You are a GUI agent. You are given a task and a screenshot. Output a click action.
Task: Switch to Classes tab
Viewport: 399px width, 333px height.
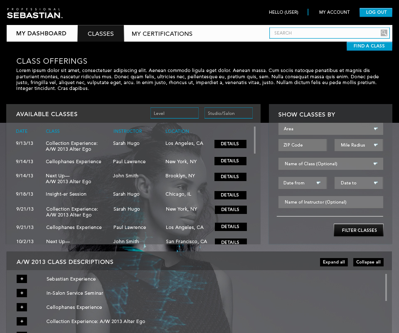pos(101,34)
